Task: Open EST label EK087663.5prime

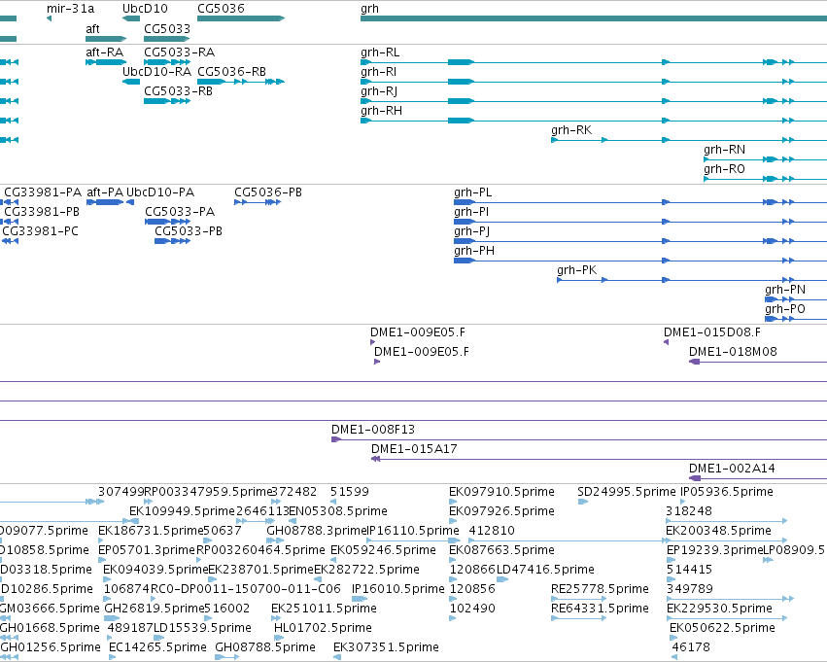Action: coord(501,550)
